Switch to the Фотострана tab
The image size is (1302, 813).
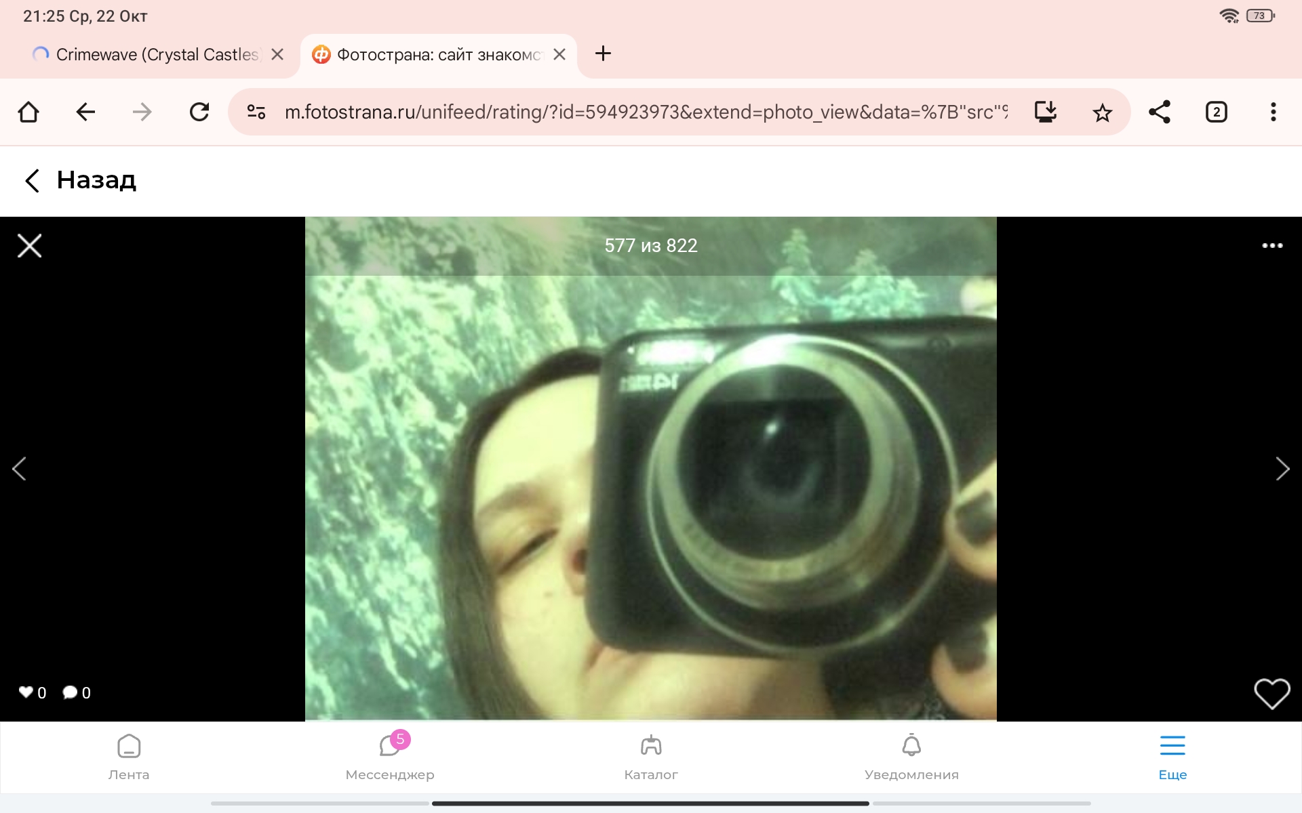point(434,54)
